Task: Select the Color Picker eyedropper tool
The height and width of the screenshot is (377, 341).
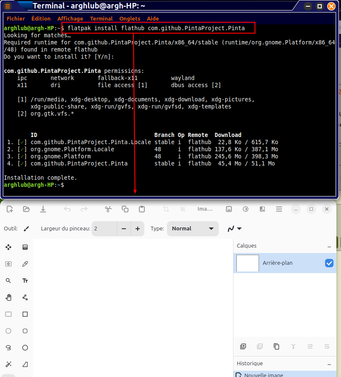Action: [x=25, y=264]
